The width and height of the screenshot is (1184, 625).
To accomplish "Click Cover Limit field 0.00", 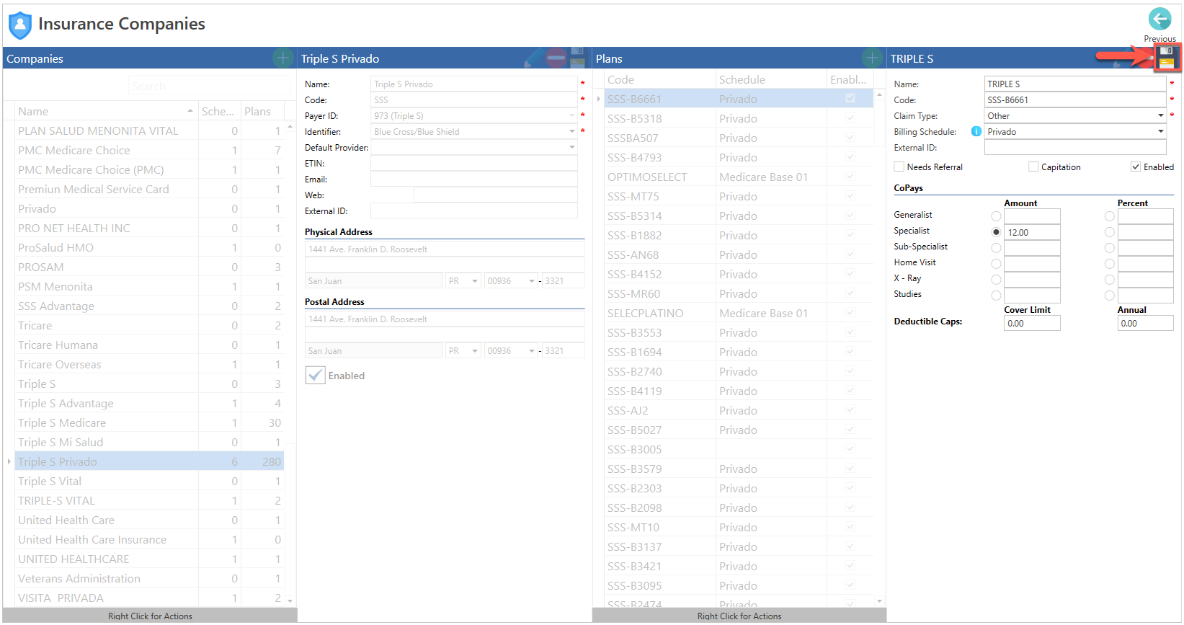I will (1032, 323).
